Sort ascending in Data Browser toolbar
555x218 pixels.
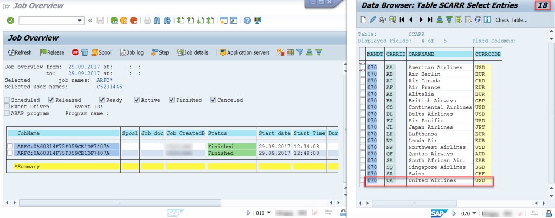(x=440, y=20)
